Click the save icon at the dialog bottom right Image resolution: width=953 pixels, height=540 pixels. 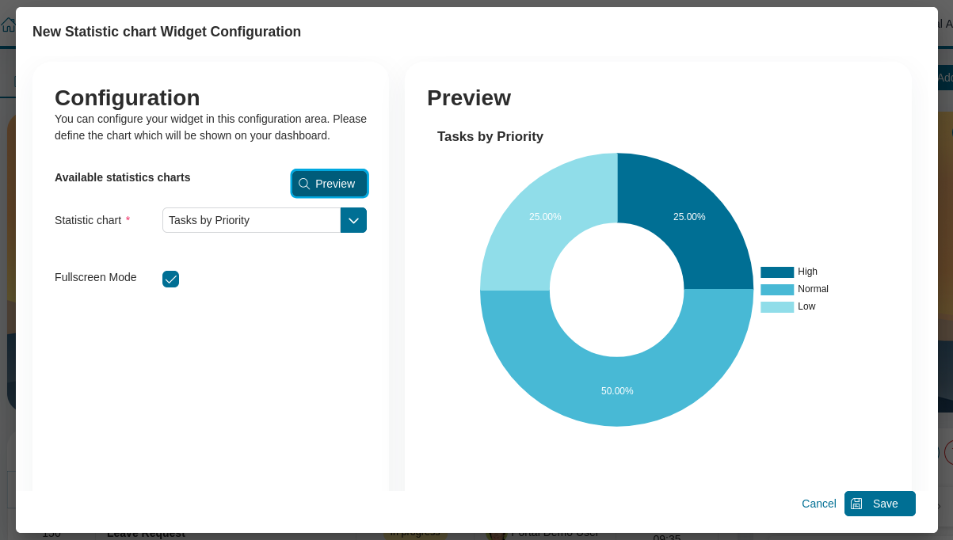(x=856, y=504)
